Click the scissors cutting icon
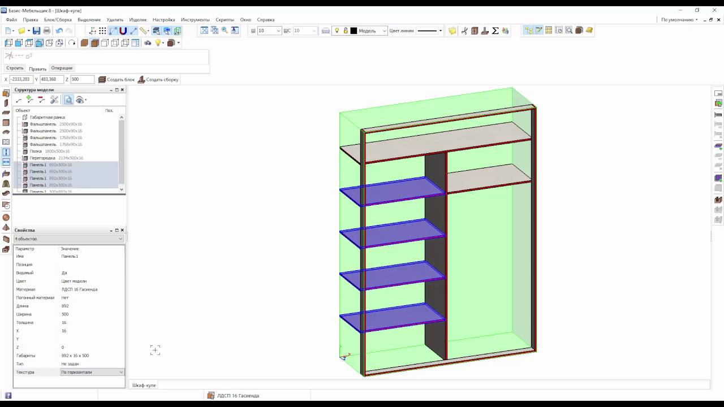This screenshot has width=724, height=407. 464,31
